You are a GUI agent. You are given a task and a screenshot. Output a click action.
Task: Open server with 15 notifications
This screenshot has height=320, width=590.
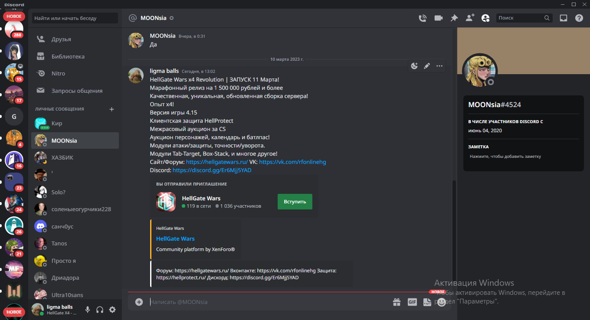click(x=14, y=72)
